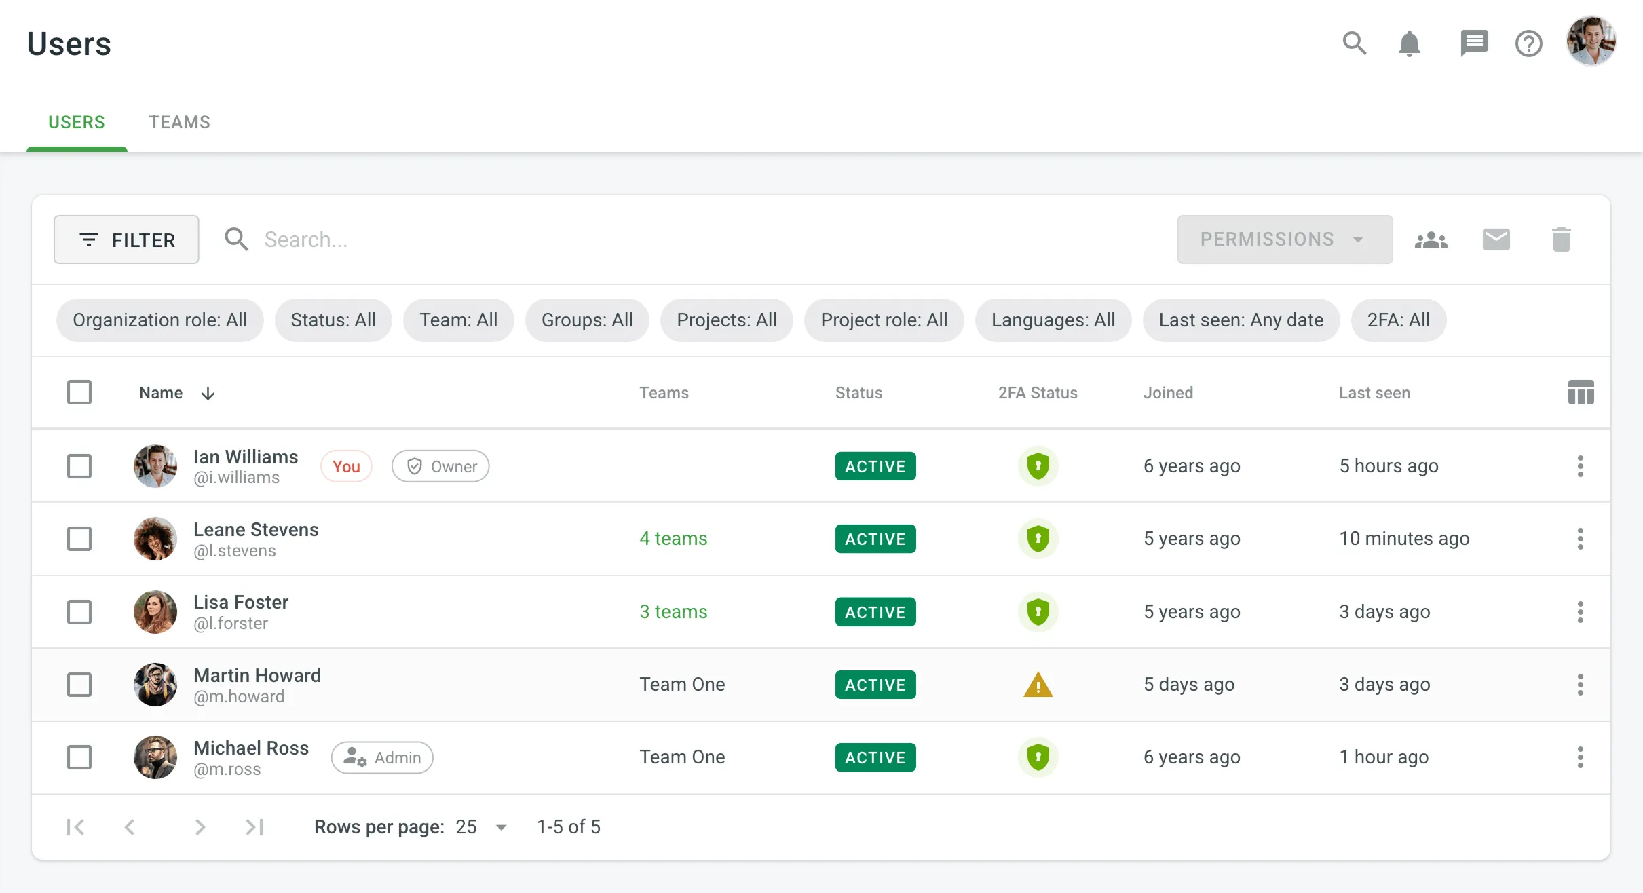Open Leane Stevens' 4 teams link
Screen dimensions: 1643x893
pos(673,538)
